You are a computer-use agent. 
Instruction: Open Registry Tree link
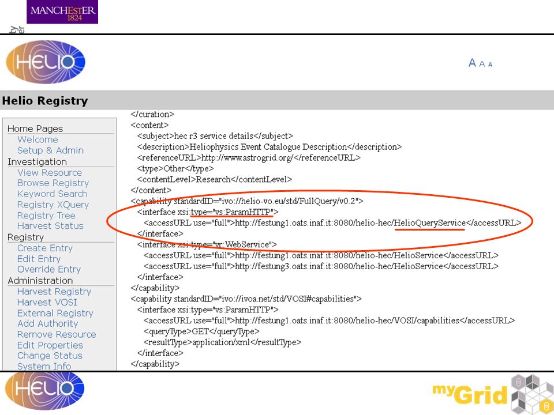pos(46,216)
